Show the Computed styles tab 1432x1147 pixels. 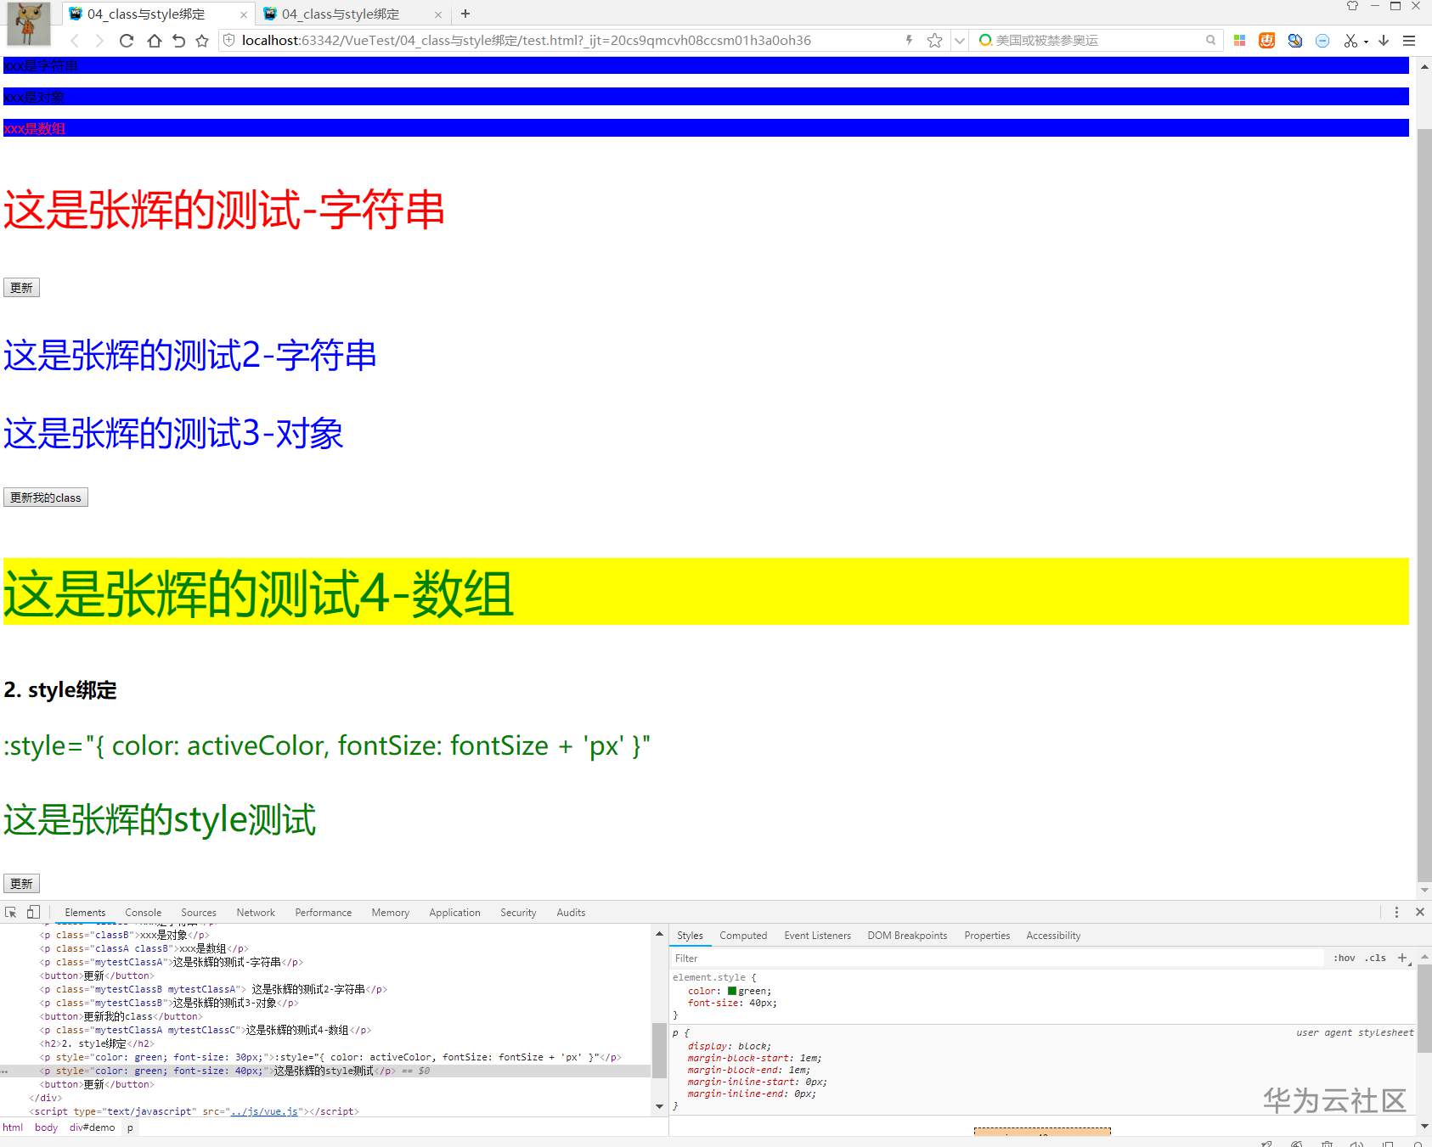click(x=743, y=936)
